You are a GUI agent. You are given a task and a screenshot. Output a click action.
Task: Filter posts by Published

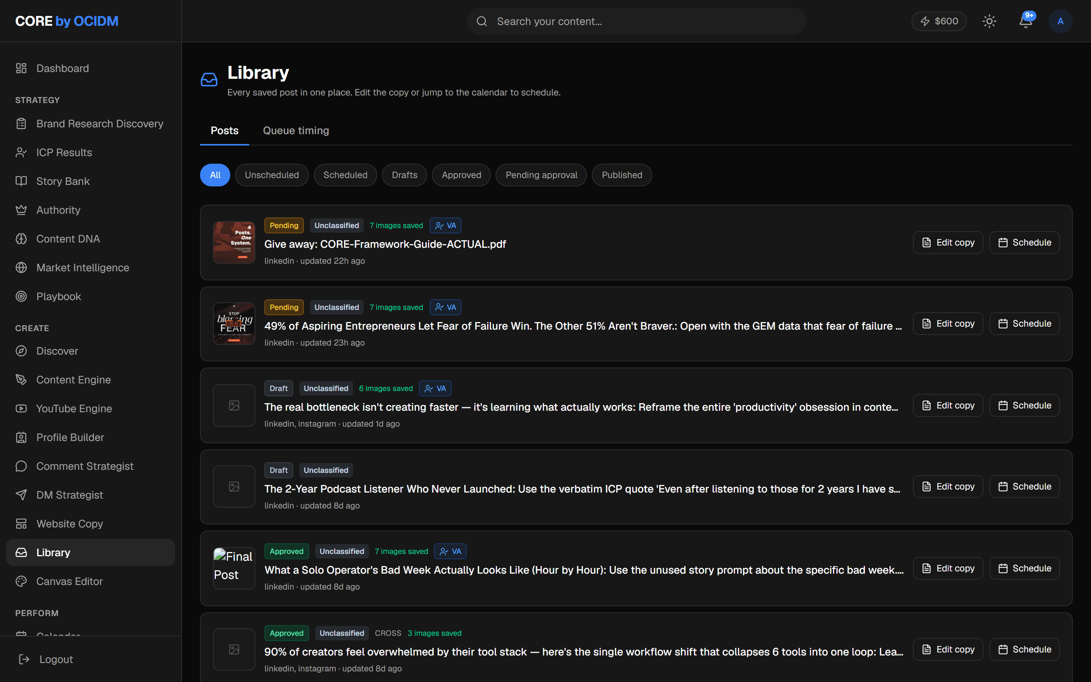click(622, 175)
